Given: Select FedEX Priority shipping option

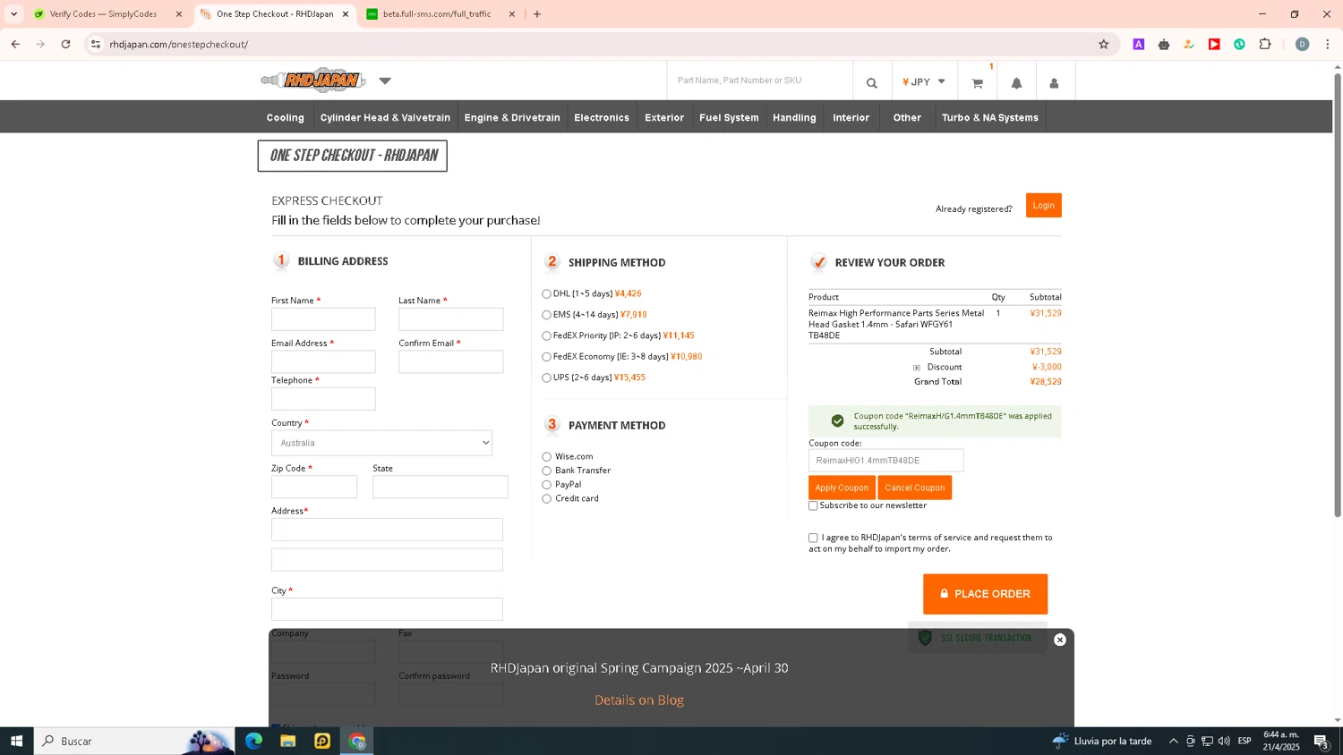Looking at the screenshot, I should [x=546, y=335].
